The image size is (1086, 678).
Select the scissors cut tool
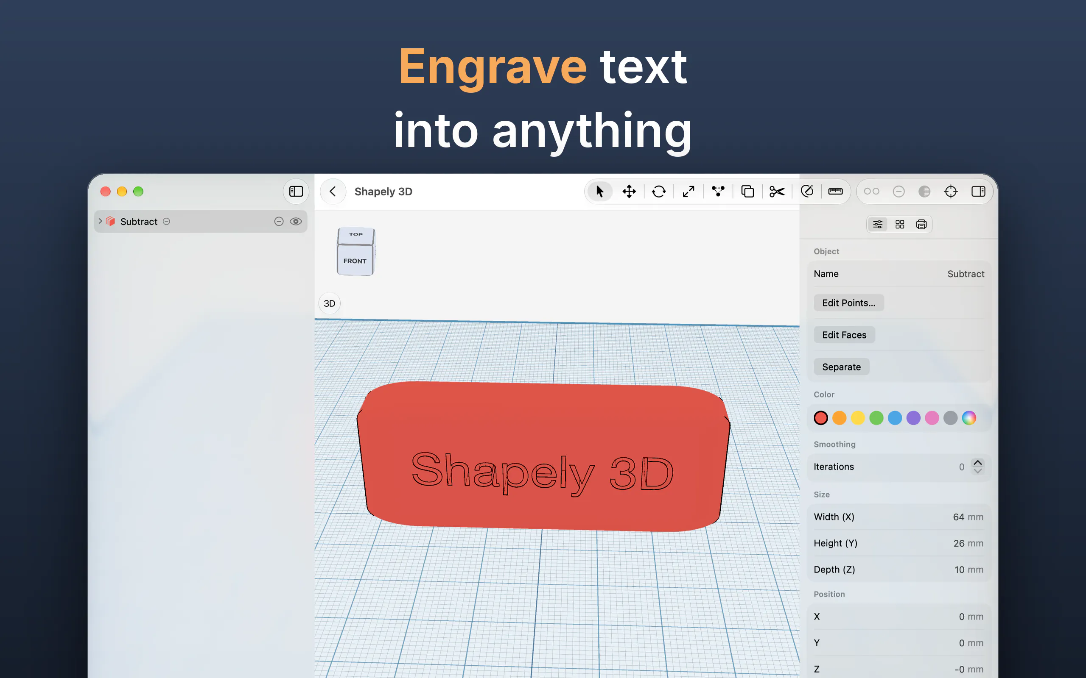coord(777,192)
